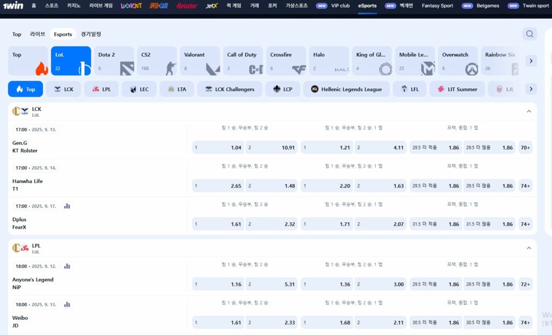The image size is (552, 335).
Task: Bet on Gen.G win at 1.04
Action: 218,148
